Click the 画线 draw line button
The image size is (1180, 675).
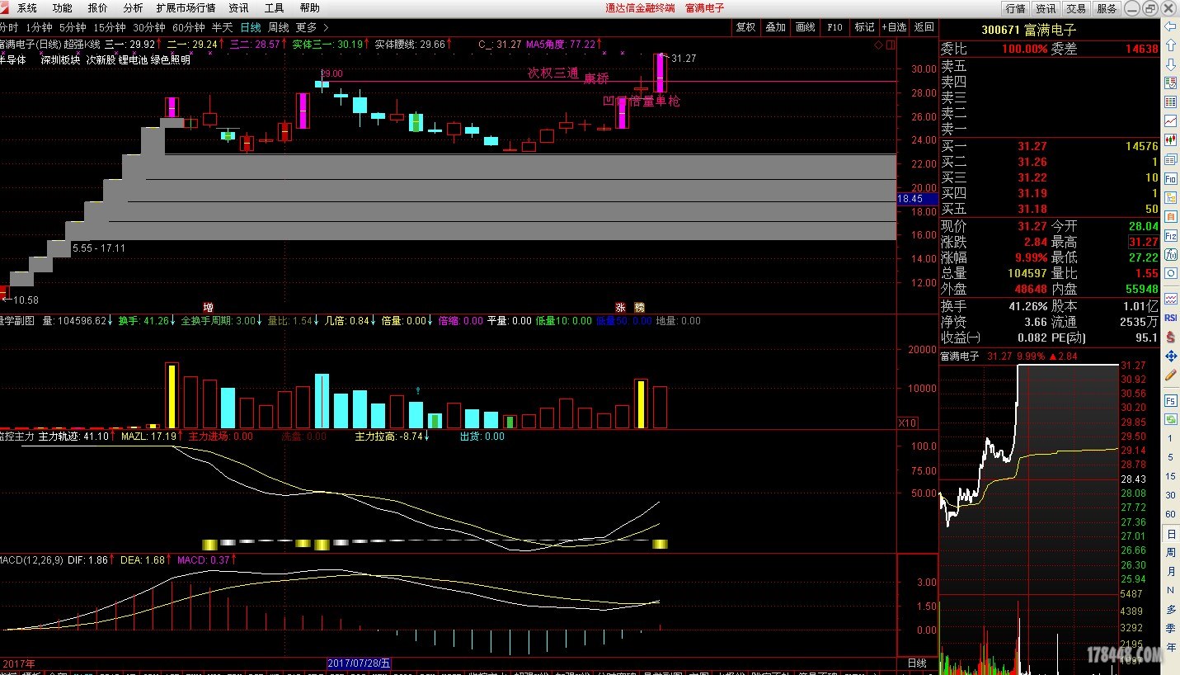click(805, 27)
